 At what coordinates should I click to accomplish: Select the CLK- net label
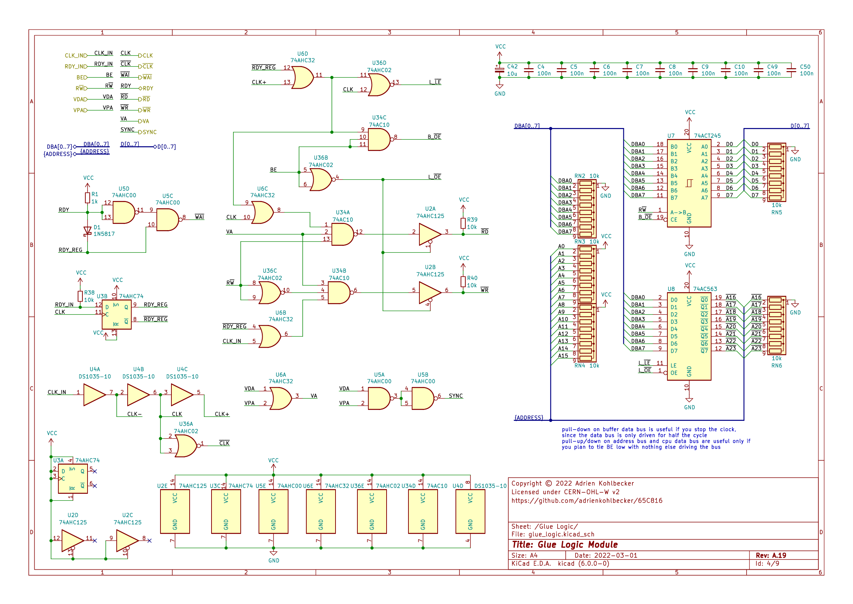pyautogui.click(x=134, y=414)
